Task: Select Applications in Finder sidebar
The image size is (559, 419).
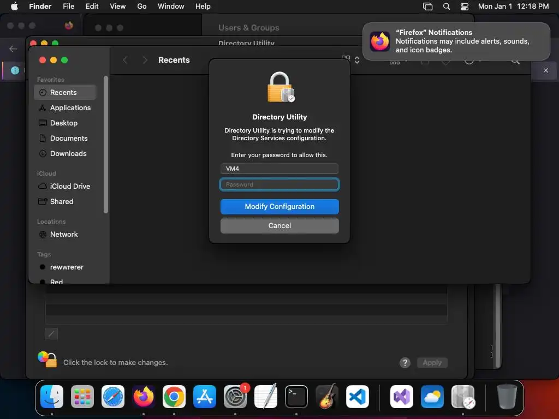Action: (x=65, y=107)
